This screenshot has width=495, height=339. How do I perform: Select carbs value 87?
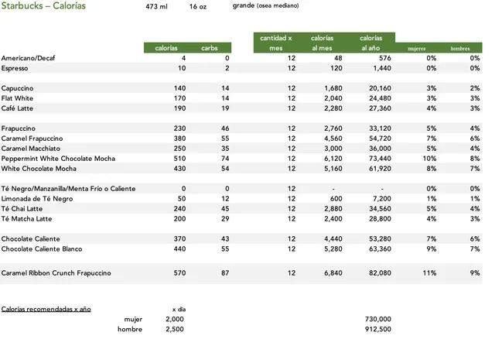pyautogui.click(x=225, y=273)
